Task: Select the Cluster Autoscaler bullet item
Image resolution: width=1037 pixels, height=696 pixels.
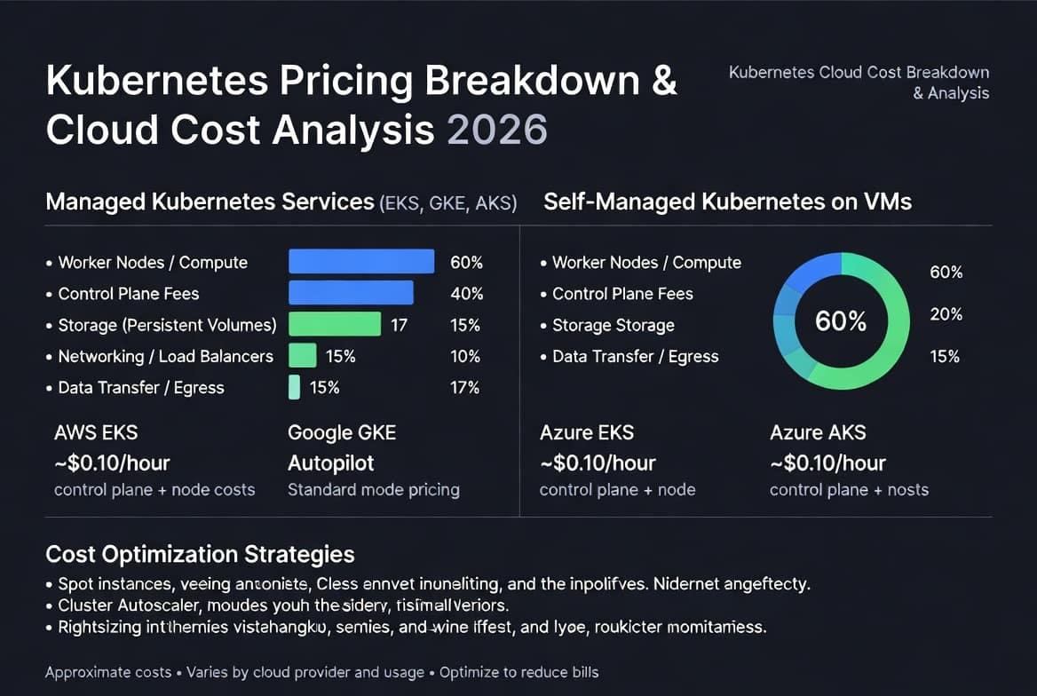Action: pos(277,605)
